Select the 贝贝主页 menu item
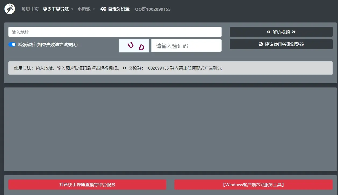Viewport: 338px width, 195px height. point(30,9)
